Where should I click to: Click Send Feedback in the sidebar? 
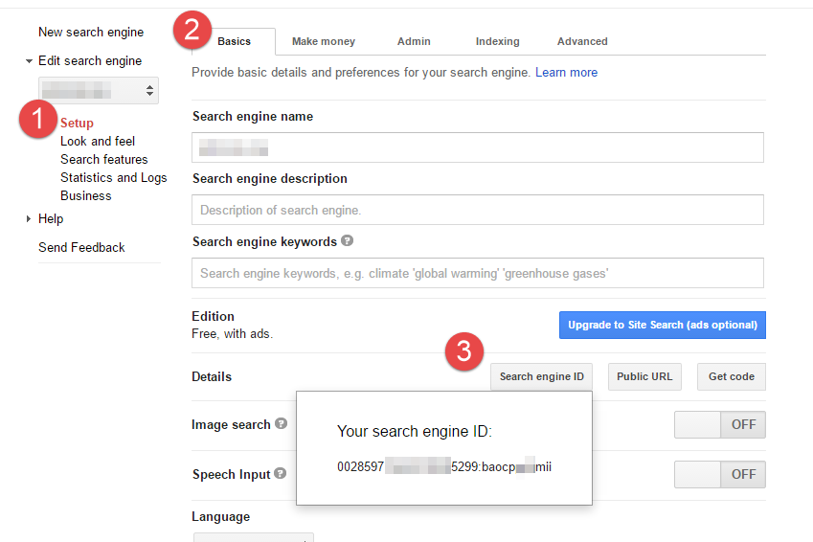[81, 247]
